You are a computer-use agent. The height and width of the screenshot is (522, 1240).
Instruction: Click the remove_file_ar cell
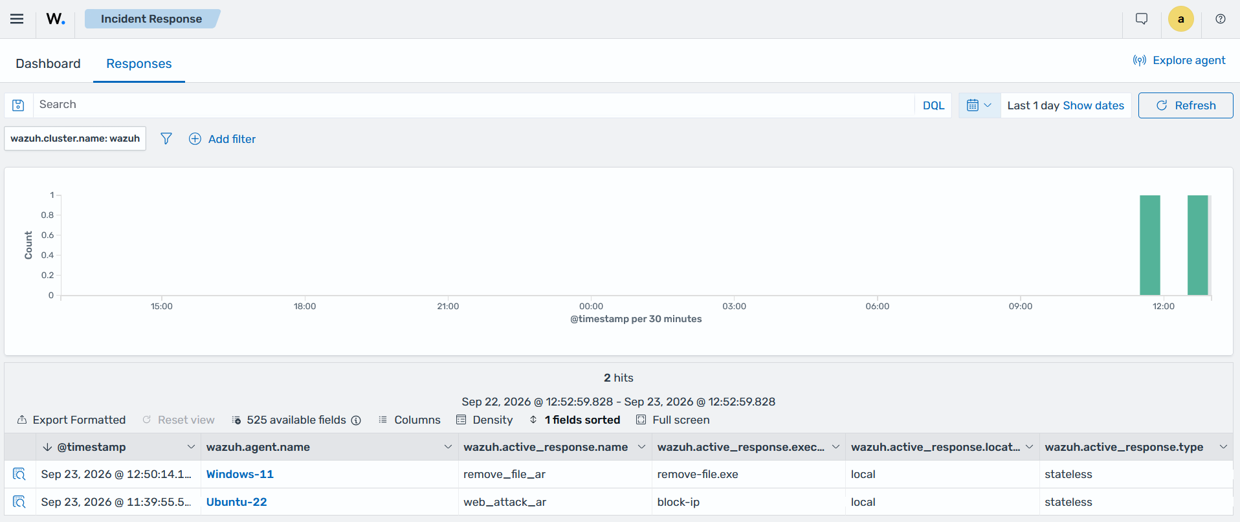555,474
